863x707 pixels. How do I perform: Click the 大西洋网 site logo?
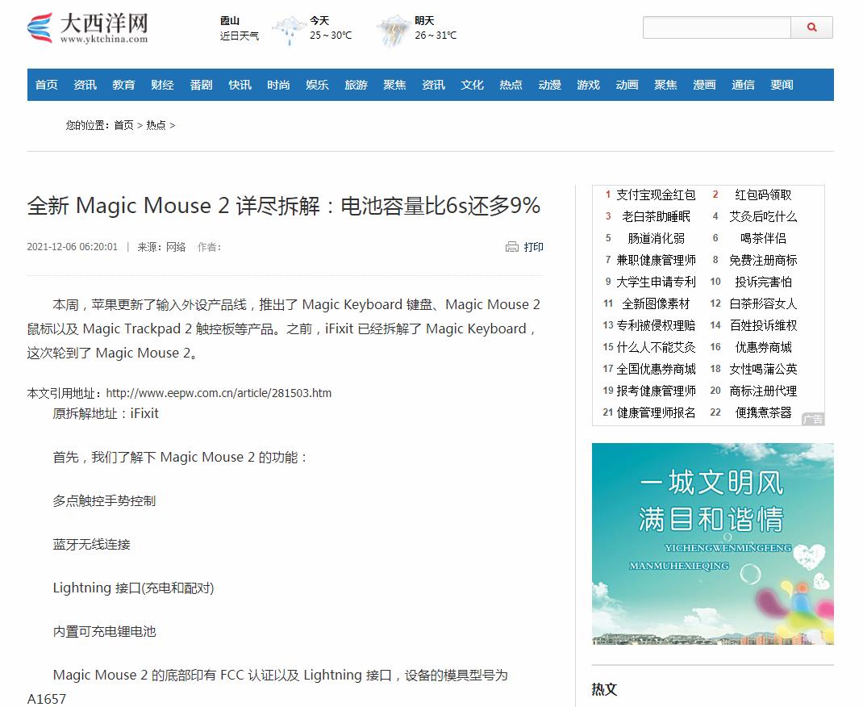coord(88,28)
